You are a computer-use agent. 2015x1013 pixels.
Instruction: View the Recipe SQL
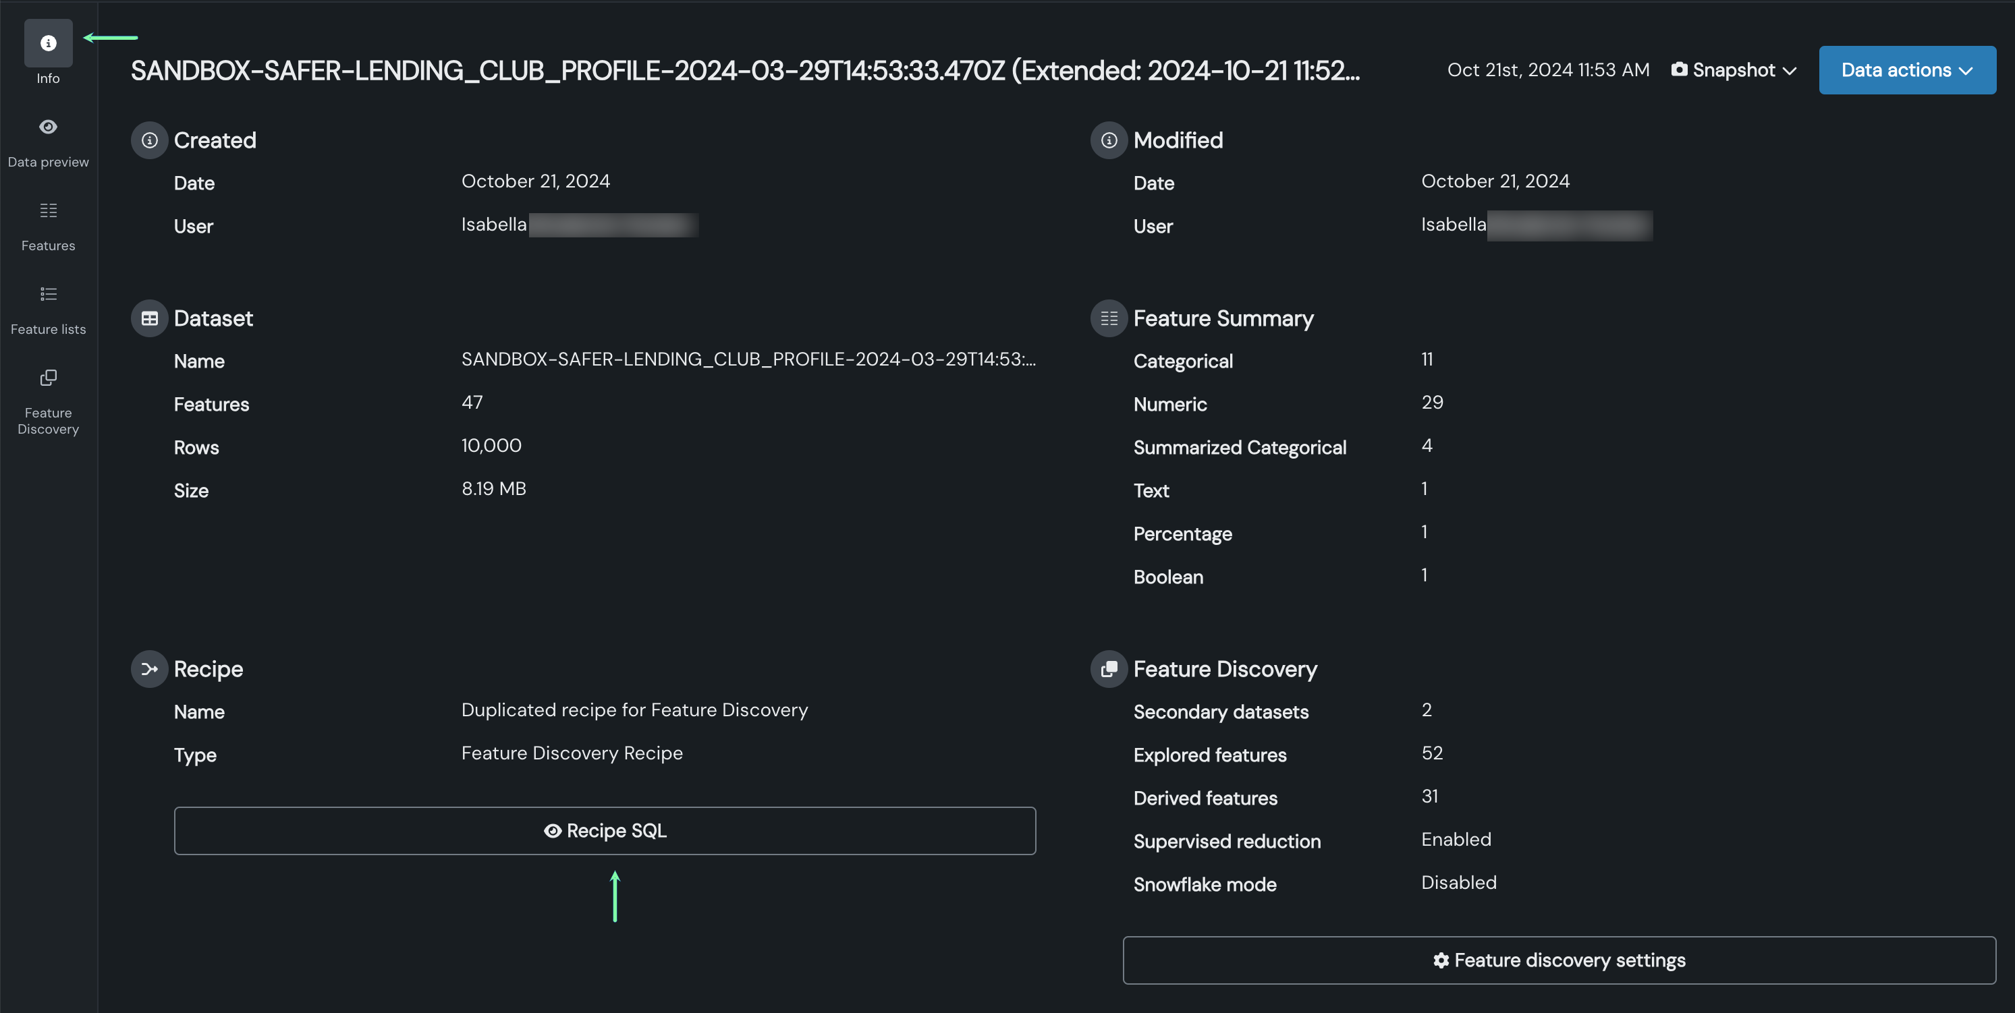tap(605, 830)
